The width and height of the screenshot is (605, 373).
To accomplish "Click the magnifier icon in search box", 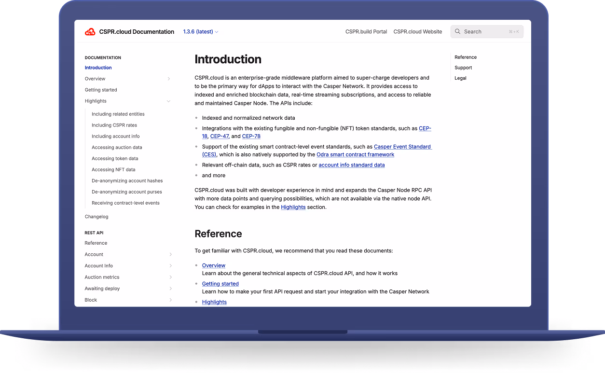I will tap(457, 32).
